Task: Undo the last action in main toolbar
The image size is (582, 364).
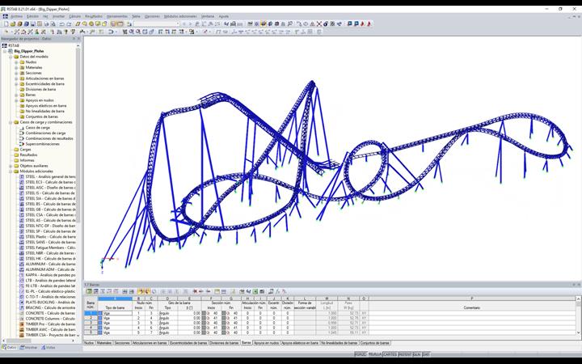Action: 61,23
